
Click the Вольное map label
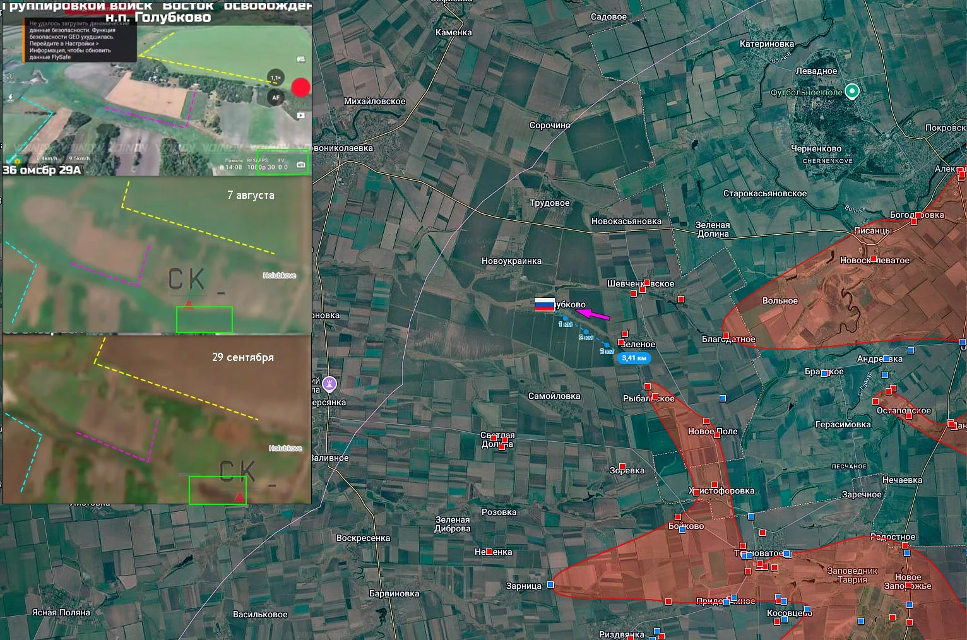780,300
